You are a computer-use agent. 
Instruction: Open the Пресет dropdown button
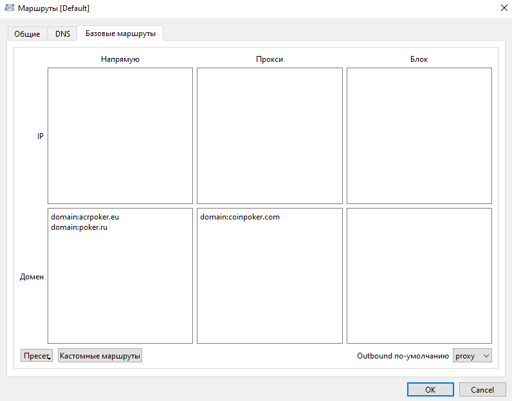pyautogui.click(x=37, y=355)
